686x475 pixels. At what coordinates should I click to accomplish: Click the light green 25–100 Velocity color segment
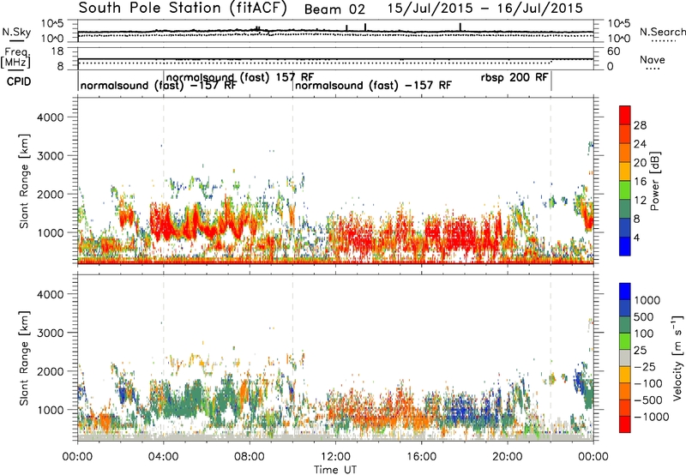click(625, 341)
